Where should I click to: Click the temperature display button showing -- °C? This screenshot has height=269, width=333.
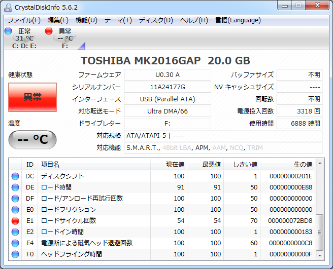pyautogui.click(x=32, y=139)
